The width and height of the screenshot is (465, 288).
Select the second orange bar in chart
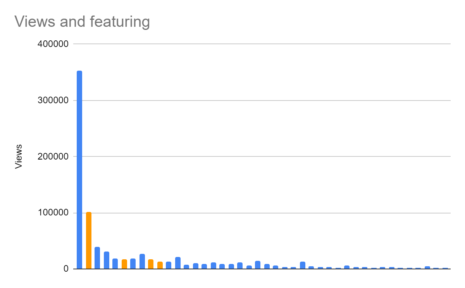pos(124,264)
